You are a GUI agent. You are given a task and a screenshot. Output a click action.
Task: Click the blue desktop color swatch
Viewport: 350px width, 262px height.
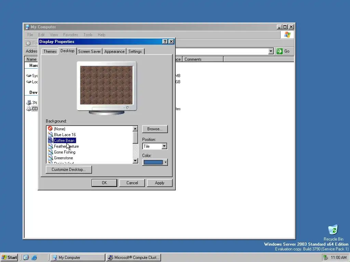click(153, 162)
